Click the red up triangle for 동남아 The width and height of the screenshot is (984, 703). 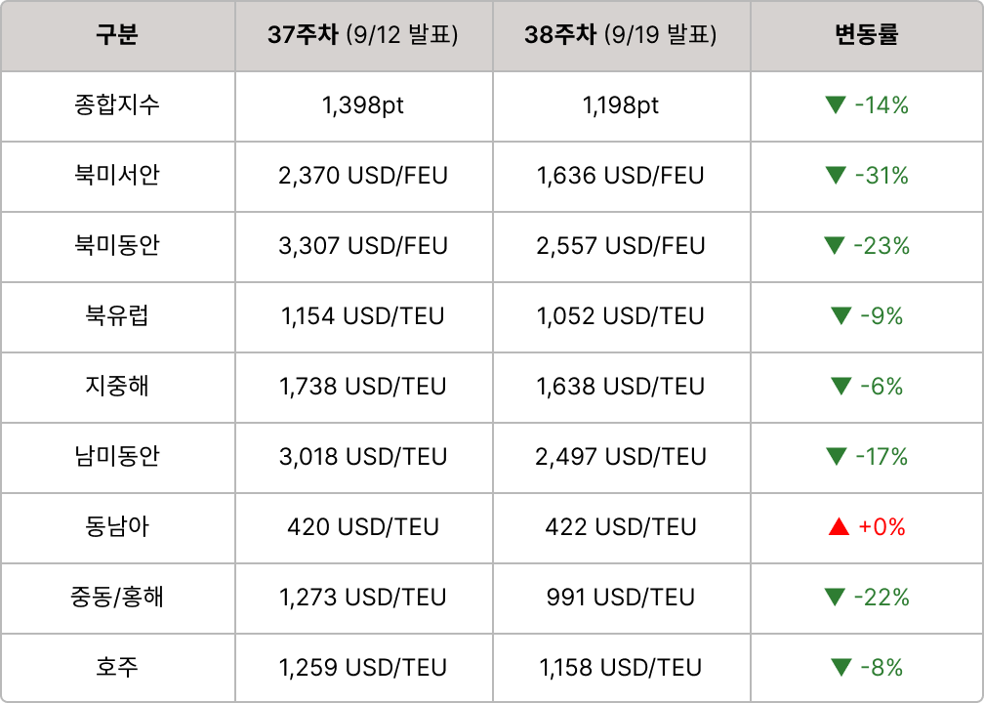(x=839, y=527)
